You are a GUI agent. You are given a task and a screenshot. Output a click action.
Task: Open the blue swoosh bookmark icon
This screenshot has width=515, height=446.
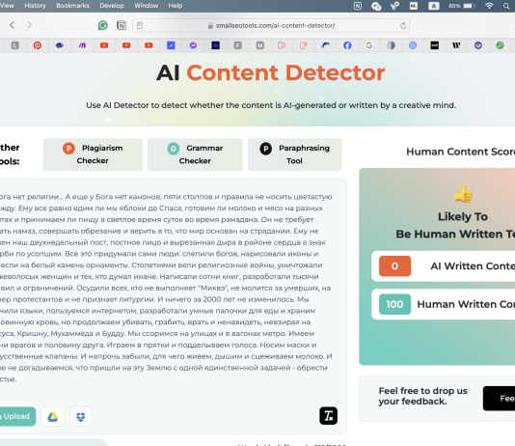pos(325,45)
